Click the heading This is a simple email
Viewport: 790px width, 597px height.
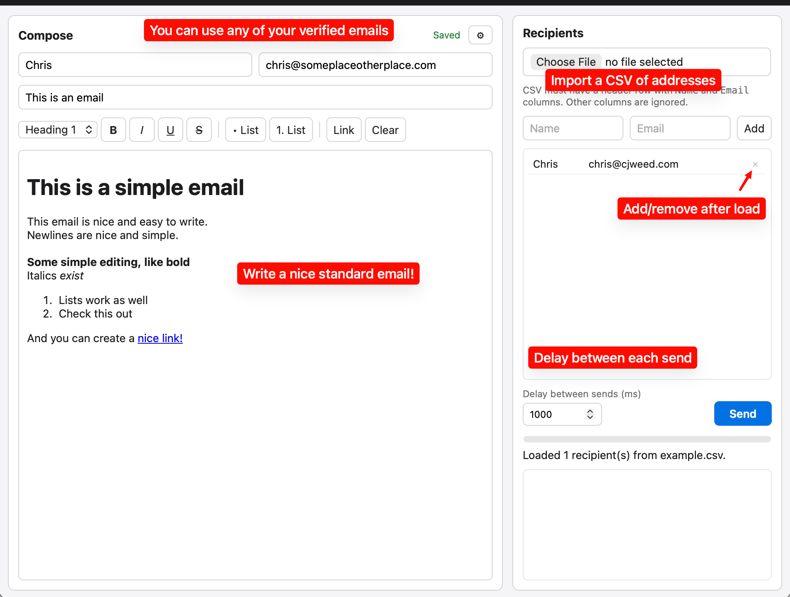[x=136, y=187]
